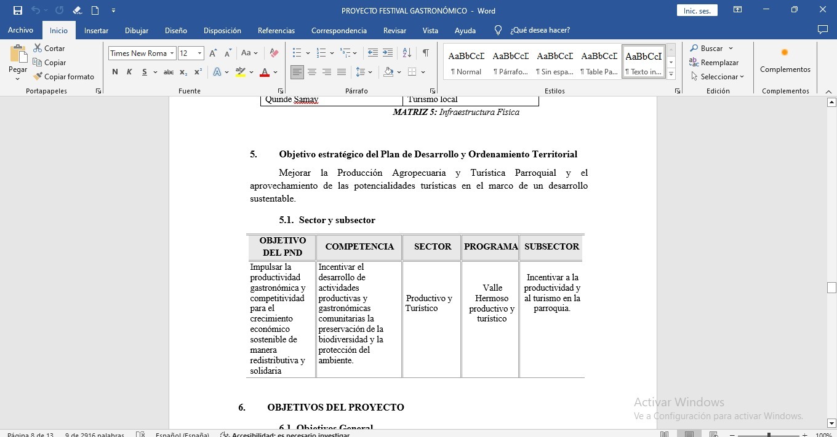Click the Reemplazar button
The height and width of the screenshot is (437, 837).
(x=714, y=63)
